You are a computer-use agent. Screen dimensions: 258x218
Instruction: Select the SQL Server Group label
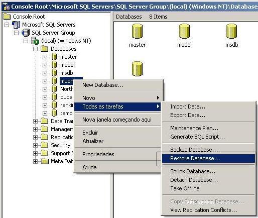click(53, 33)
